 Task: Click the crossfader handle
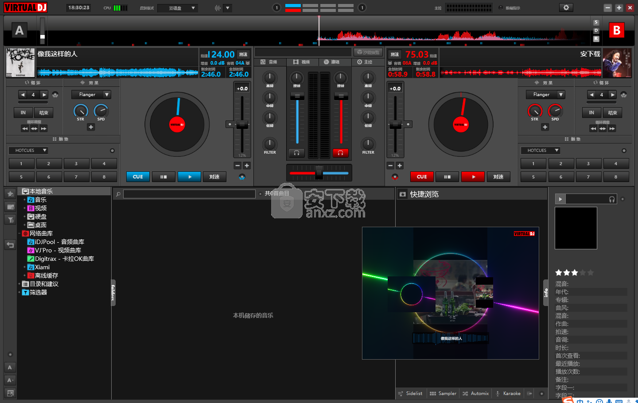click(319, 173)
